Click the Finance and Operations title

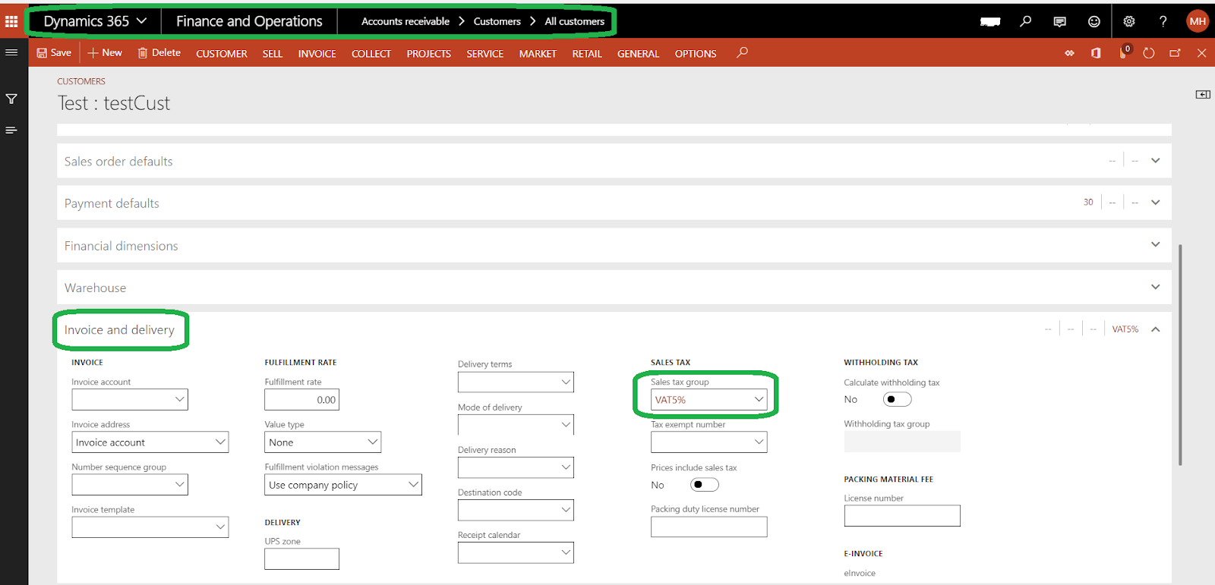[x=249, y=21]
